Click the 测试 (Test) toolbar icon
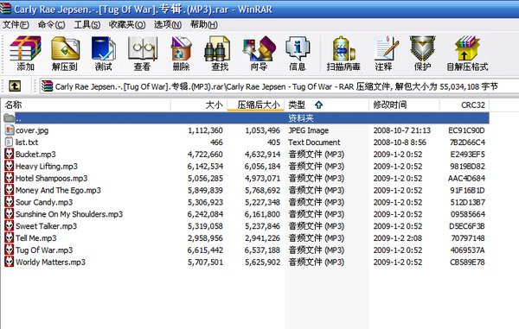 click(103, 48)
